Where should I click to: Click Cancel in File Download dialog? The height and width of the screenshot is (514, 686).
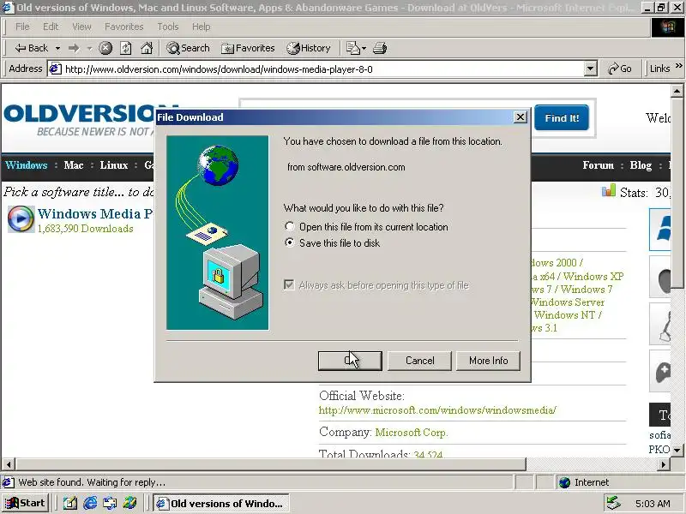[419, 361]
